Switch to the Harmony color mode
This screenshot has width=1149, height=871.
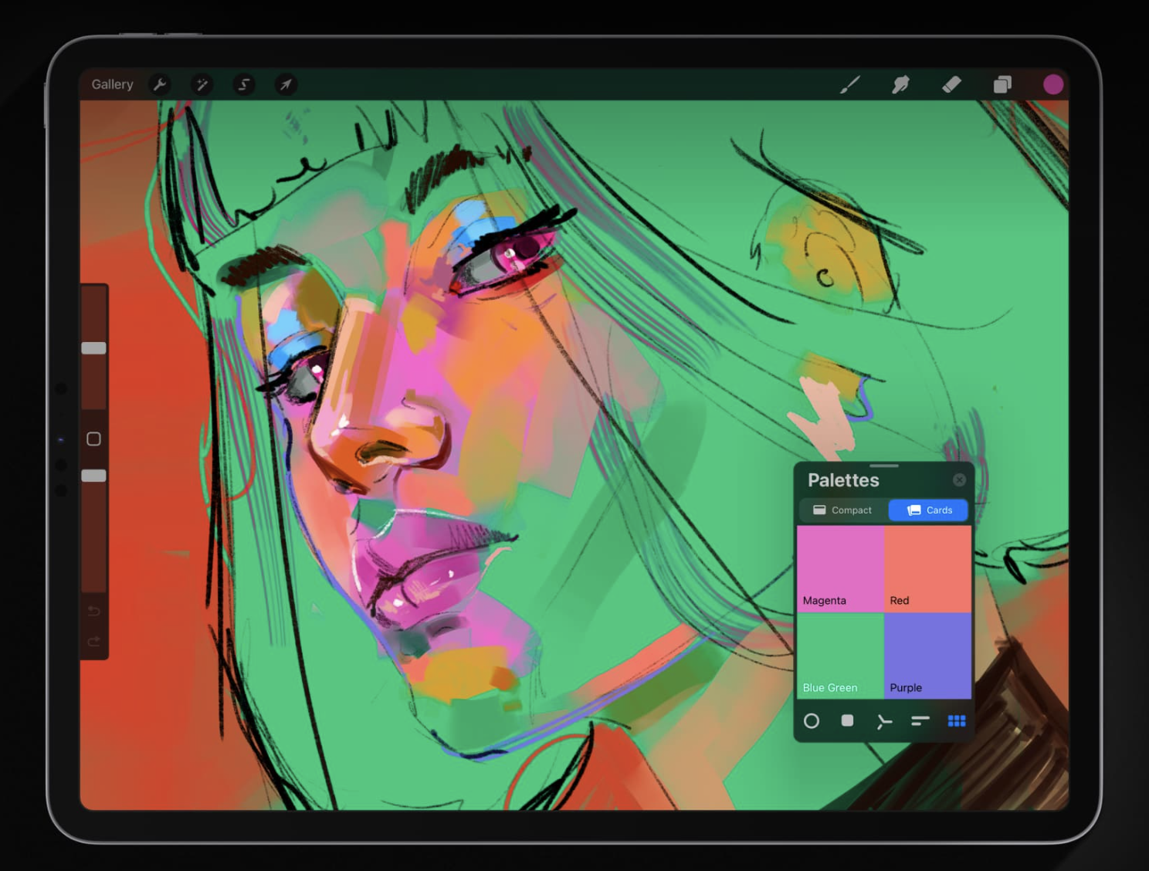(x=884, y=721)
